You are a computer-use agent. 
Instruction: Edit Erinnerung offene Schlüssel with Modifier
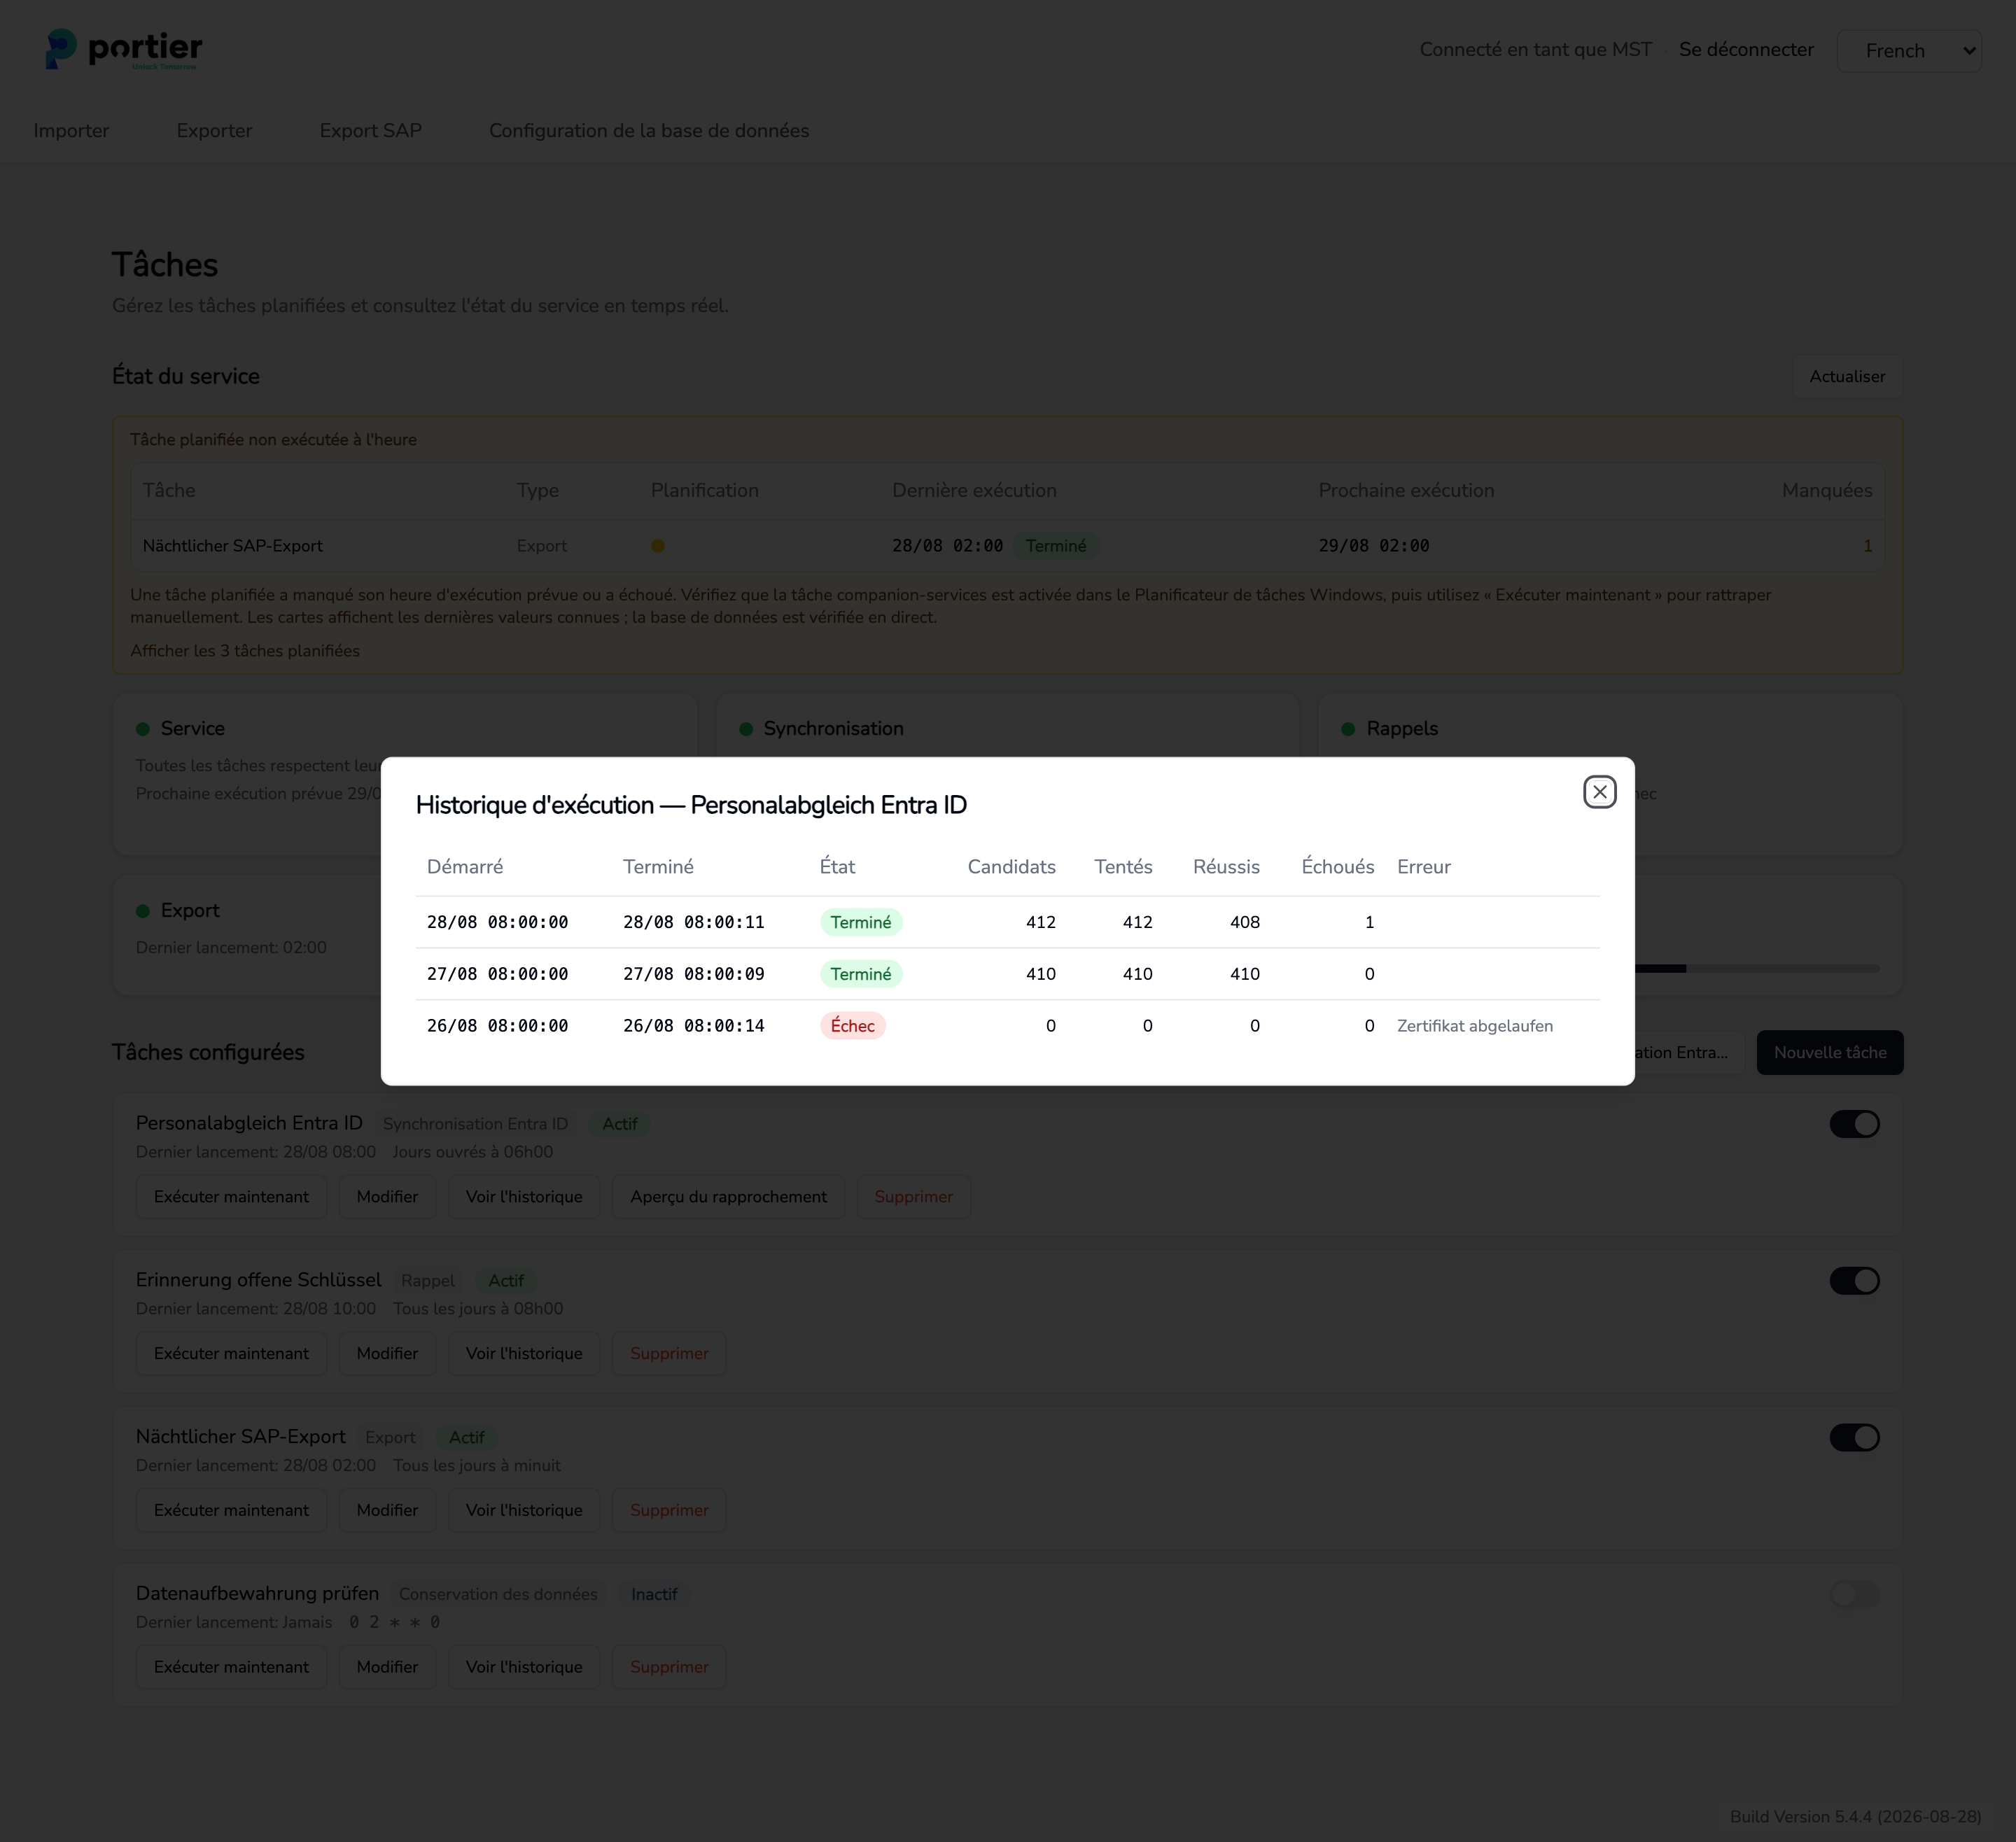[x=387, y=1354]
